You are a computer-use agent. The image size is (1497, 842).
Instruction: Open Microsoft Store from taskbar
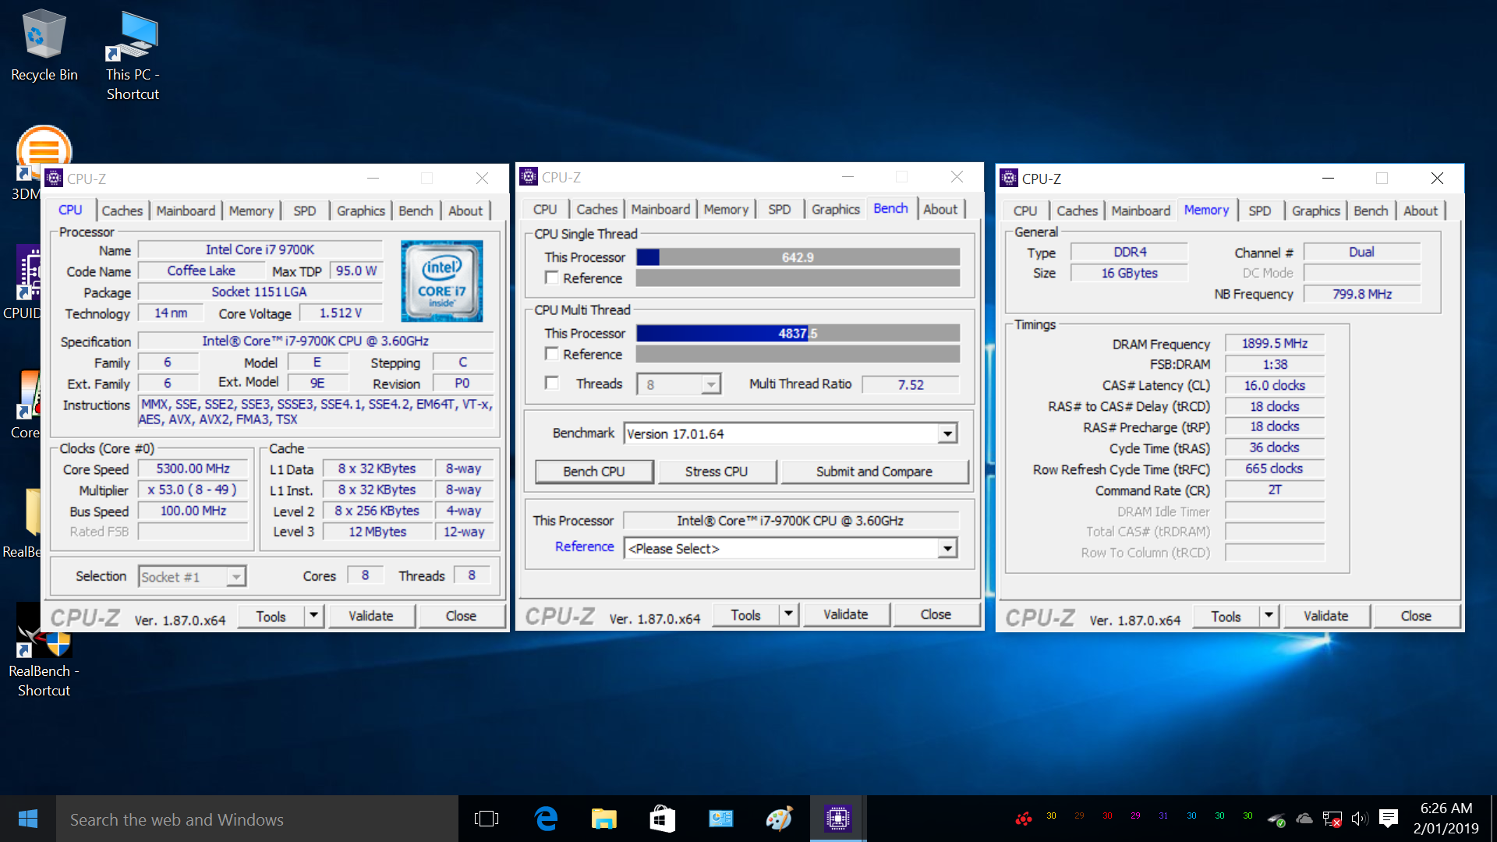(x=662, y=819)
